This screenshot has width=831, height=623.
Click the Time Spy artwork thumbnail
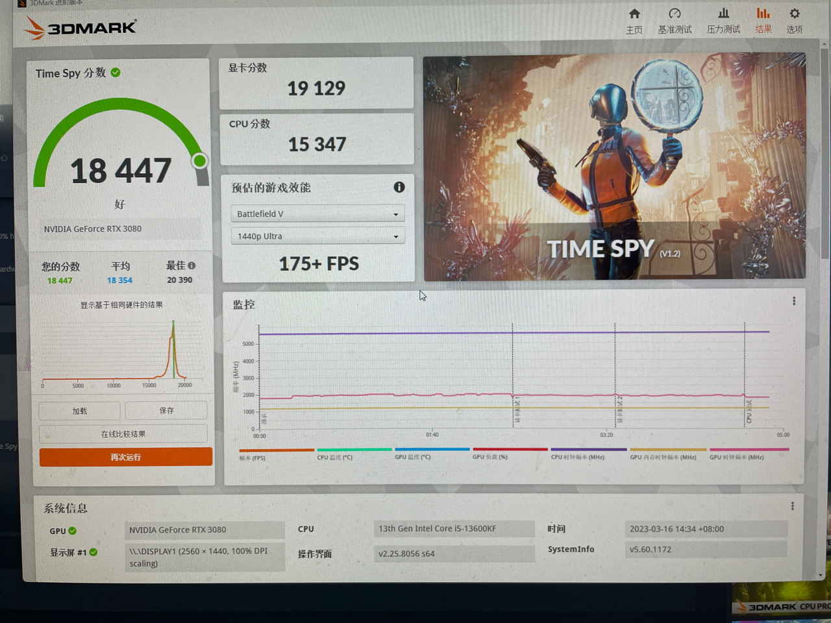(x=614, y=167)
